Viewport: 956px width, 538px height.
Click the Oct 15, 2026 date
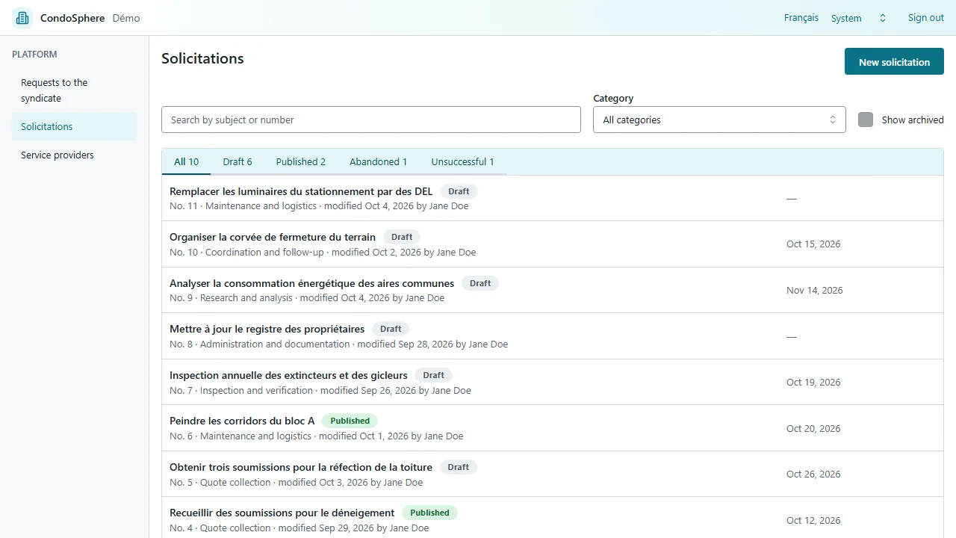click(813, 244)
